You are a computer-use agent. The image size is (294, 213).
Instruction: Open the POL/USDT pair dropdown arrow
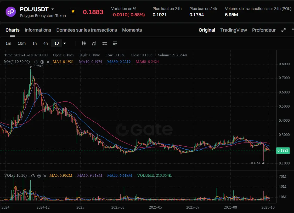point(53,9)
